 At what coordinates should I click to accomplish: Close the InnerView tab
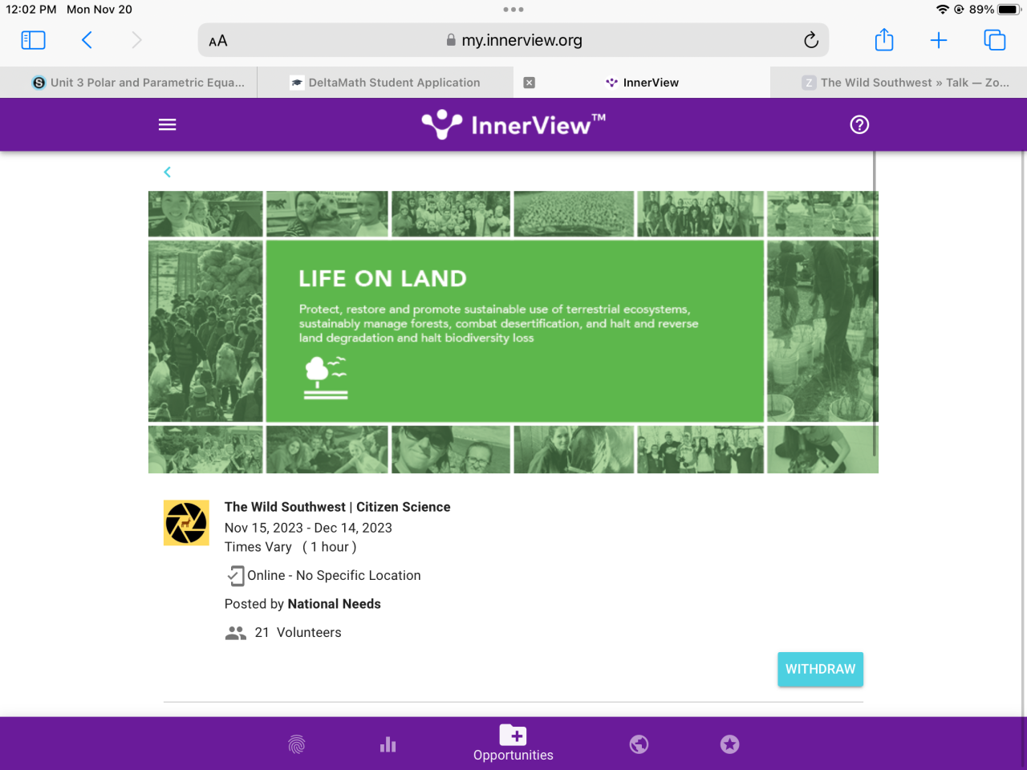pos(530,83)
